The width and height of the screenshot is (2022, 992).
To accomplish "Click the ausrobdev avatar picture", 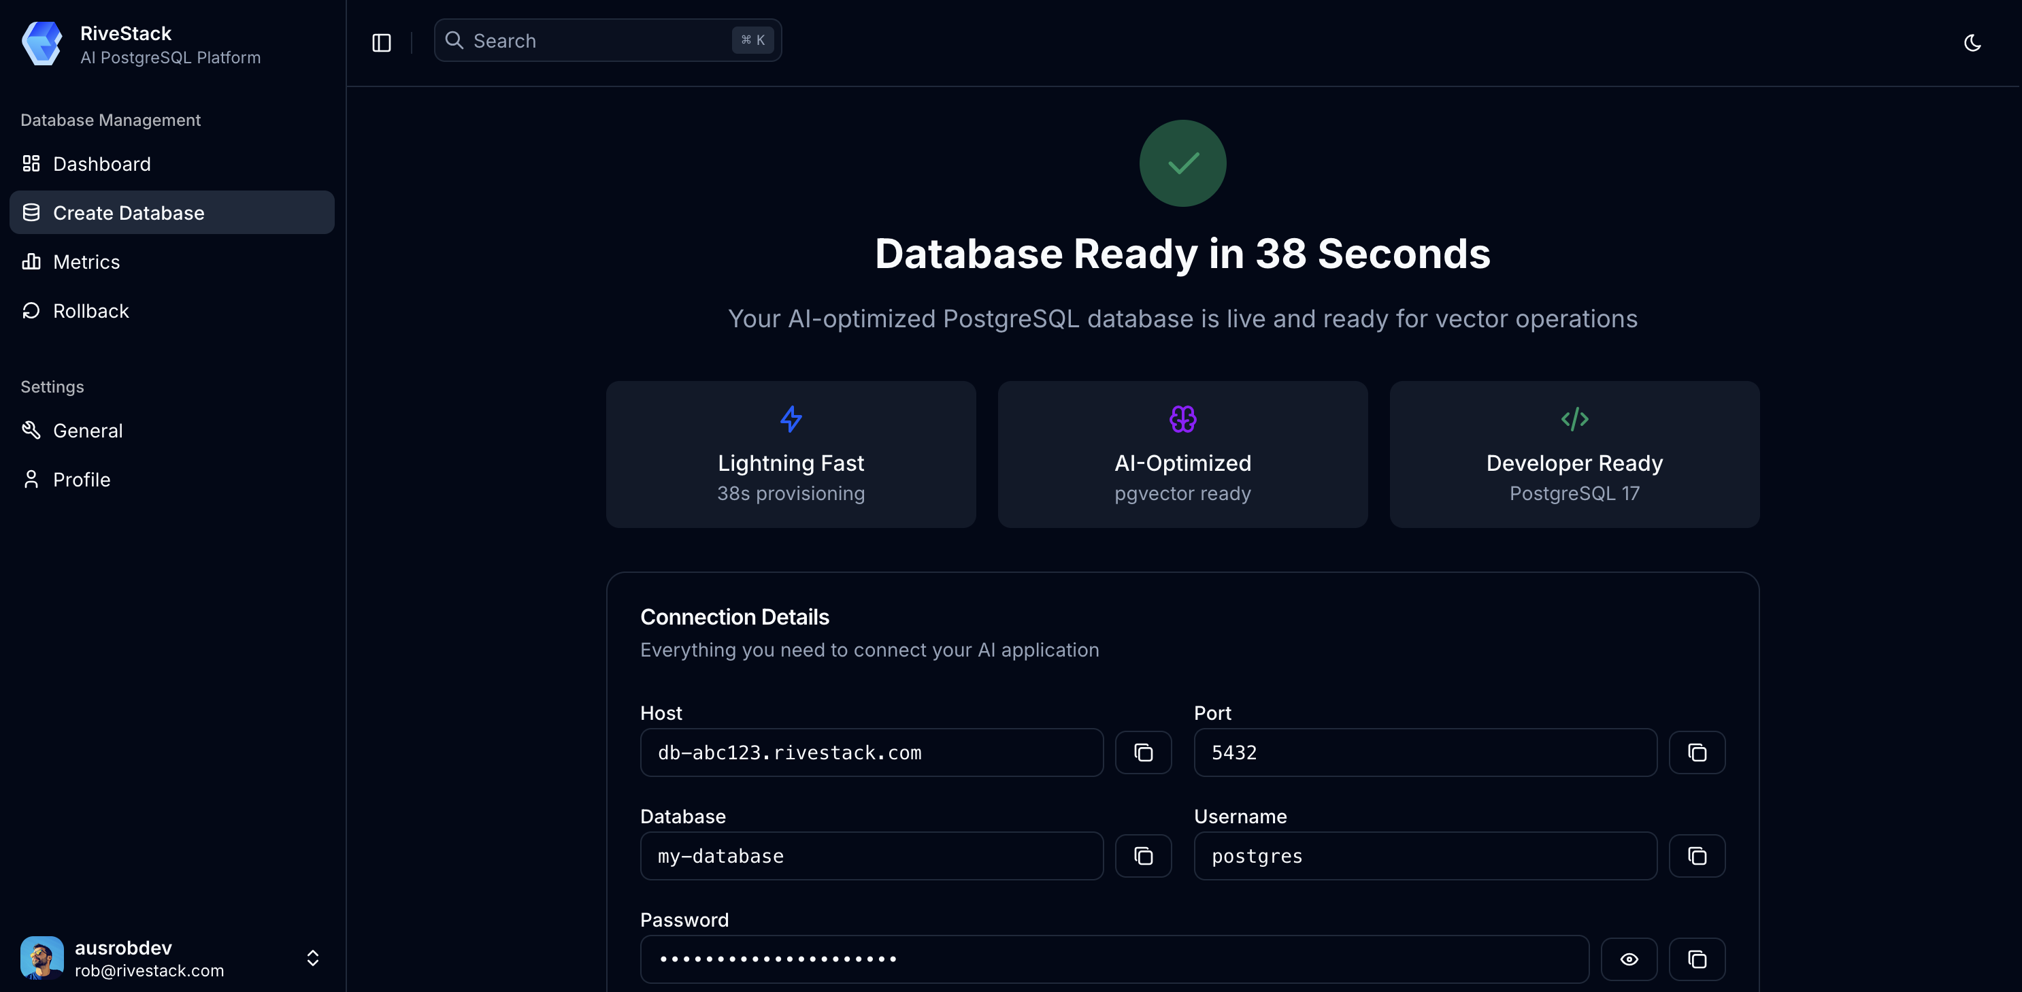I will pos(42,957).
